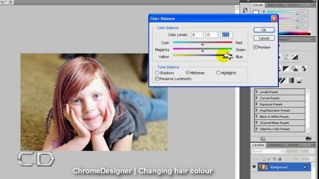Open the layer Fill arrow
Viewport: 319px width, 179px height.
point(312,159)
